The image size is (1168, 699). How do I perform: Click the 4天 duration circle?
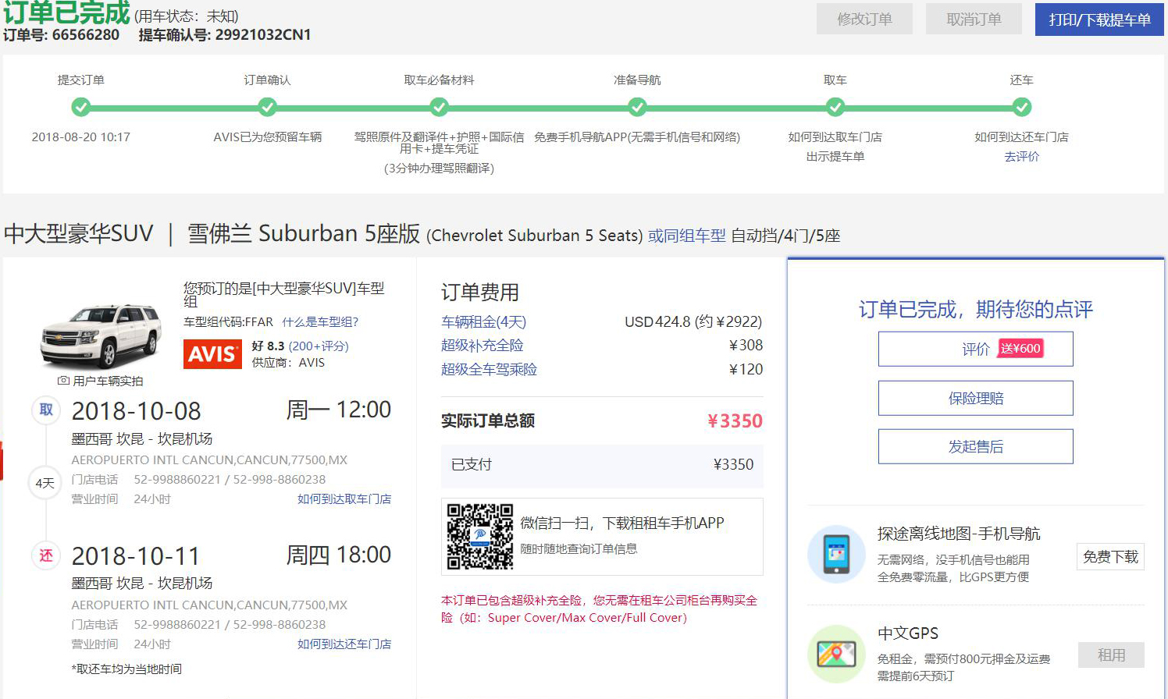45,483
